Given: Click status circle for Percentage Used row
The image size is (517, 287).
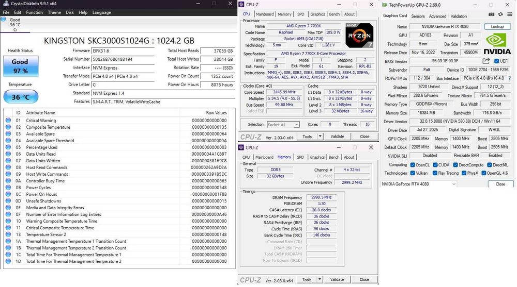Looking at the screenshot, I should point(8,147).
